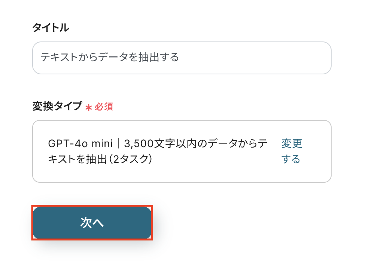381x269 pixels.
Task: Click the empty right end of title field
Action: click(299, 58)
